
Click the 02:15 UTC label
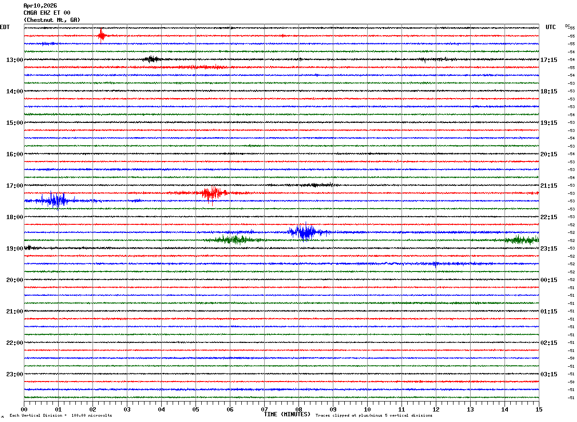[x=549, y=343]
